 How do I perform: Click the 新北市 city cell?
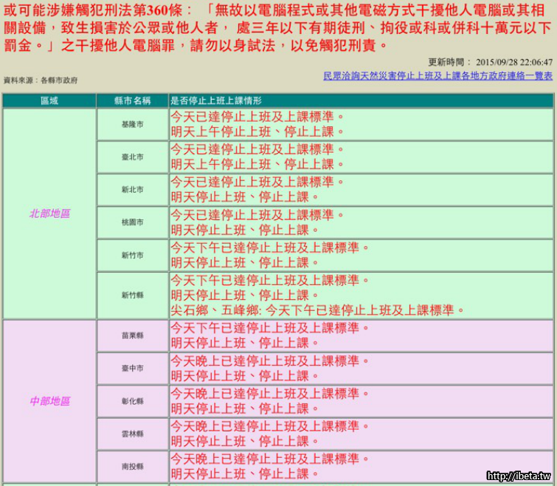[x=133, y=190]
